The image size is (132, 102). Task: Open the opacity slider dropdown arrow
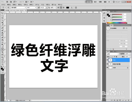click(x=130, y=54)
